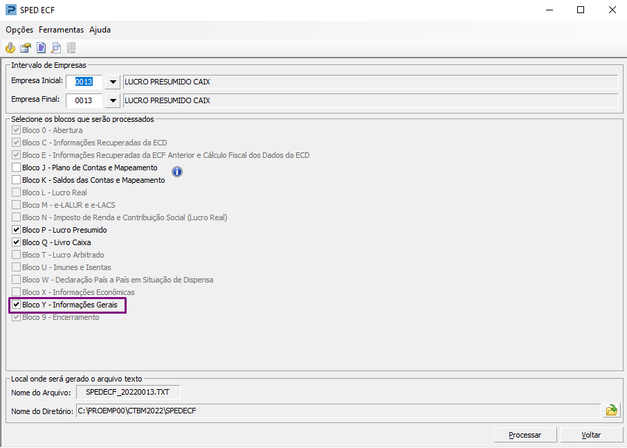Enable Bloco J - Plano de Contas checkbox
Image resolution: width=627 pixels, height=448 pixels.
16,167
